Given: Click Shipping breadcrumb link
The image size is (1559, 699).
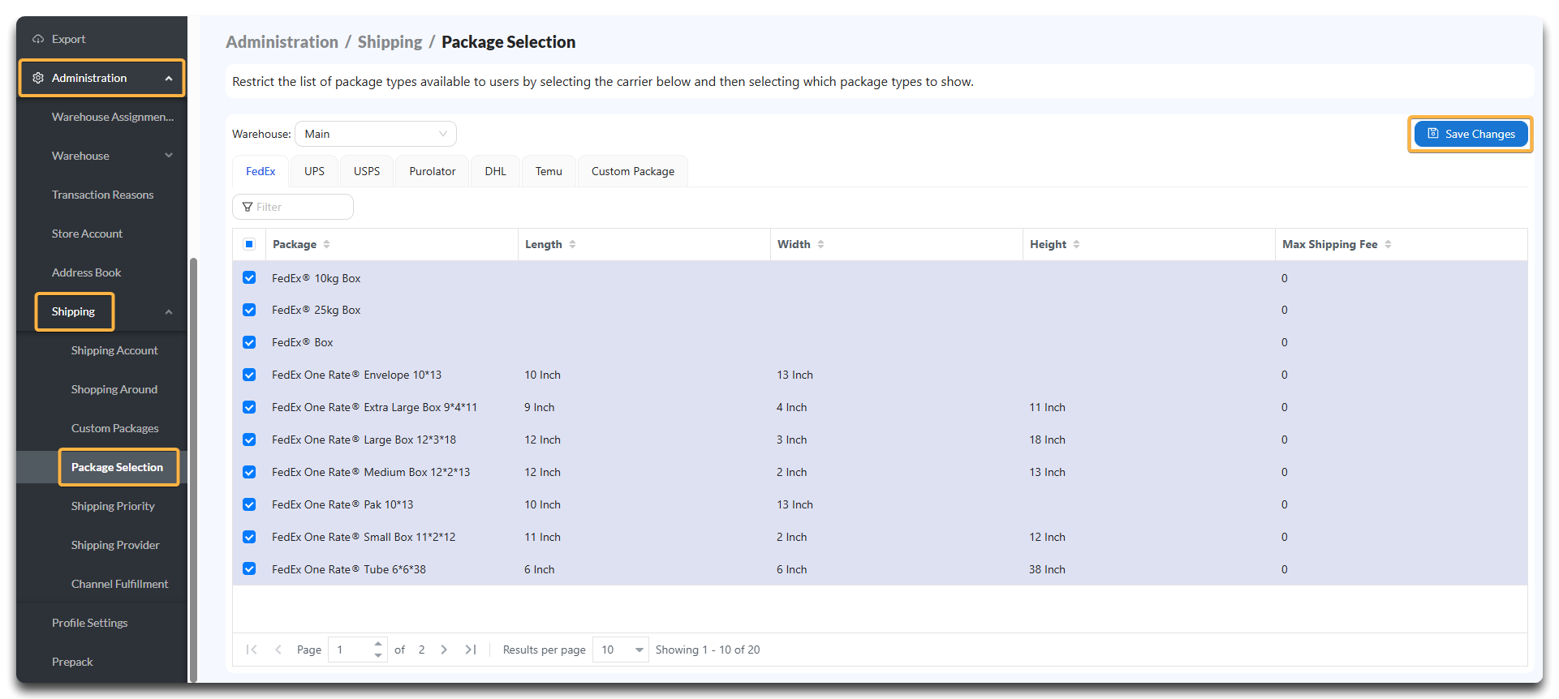Looking at the screenshot, I should tap(390, 42).
